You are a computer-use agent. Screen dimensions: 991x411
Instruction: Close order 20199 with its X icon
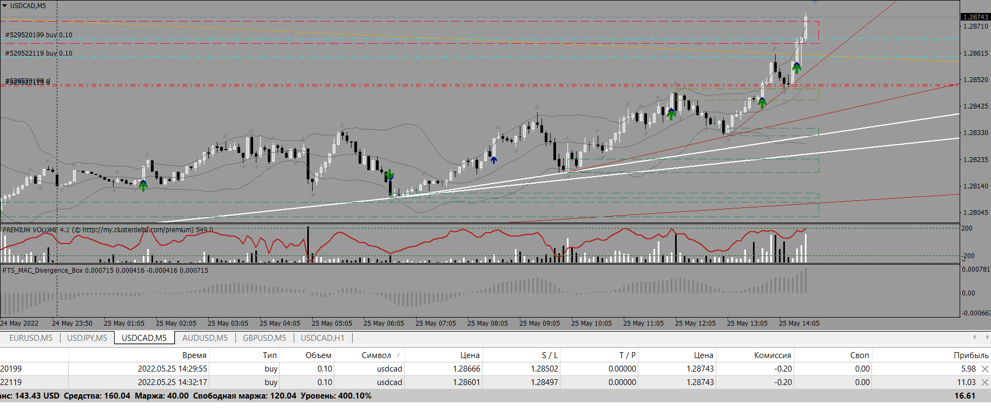[x=985, y=369]
